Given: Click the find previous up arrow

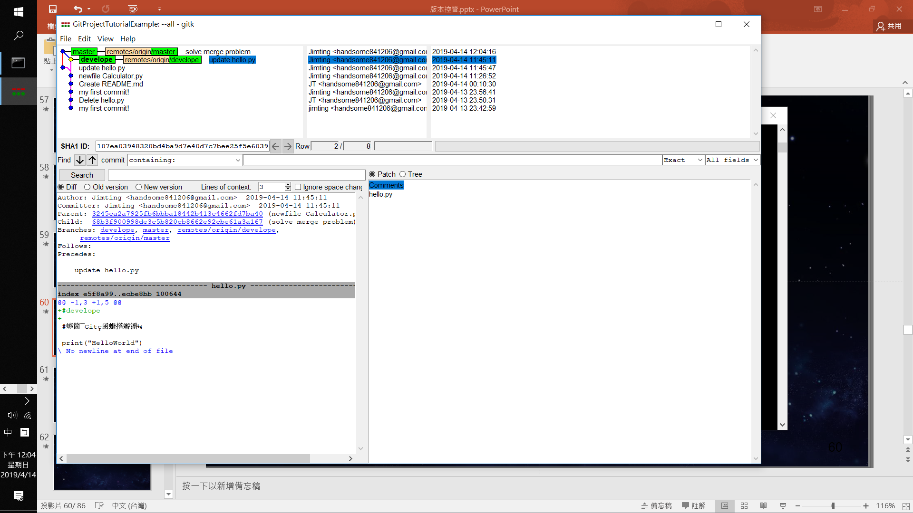Looking at the screenshot, I should 92,160.
